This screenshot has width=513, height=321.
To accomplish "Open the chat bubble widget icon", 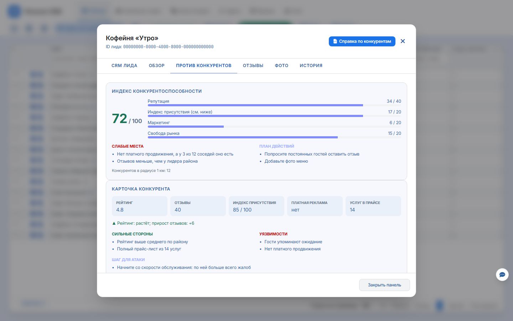I will coord(502,275).
